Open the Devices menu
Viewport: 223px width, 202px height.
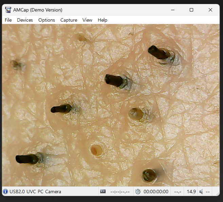click(x=25, y=20)
